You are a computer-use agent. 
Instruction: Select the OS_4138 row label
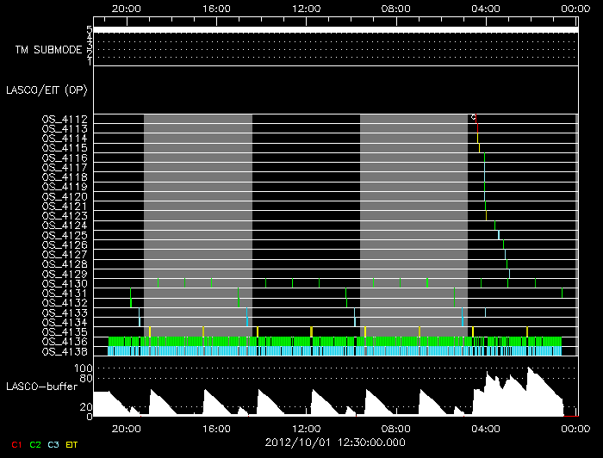65,351
